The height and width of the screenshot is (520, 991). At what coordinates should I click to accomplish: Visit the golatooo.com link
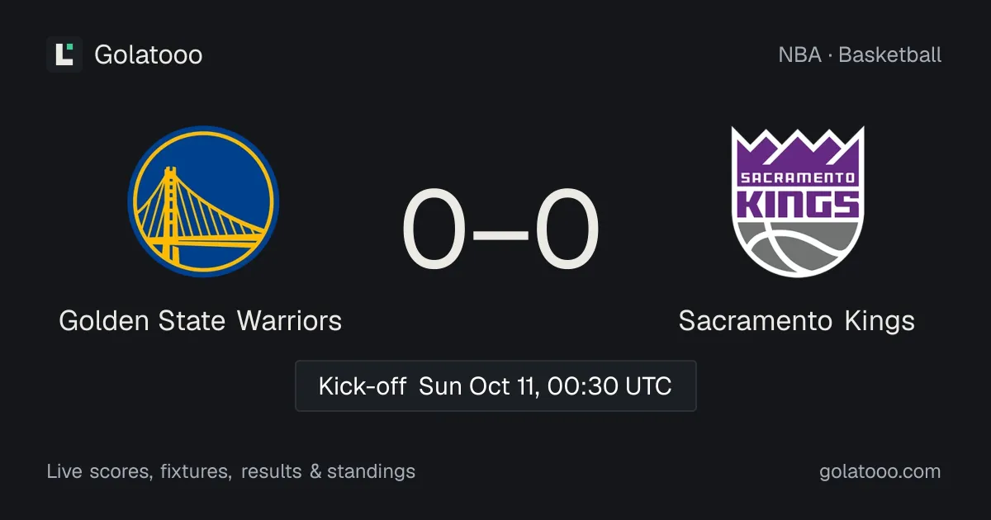coord(880,471)
